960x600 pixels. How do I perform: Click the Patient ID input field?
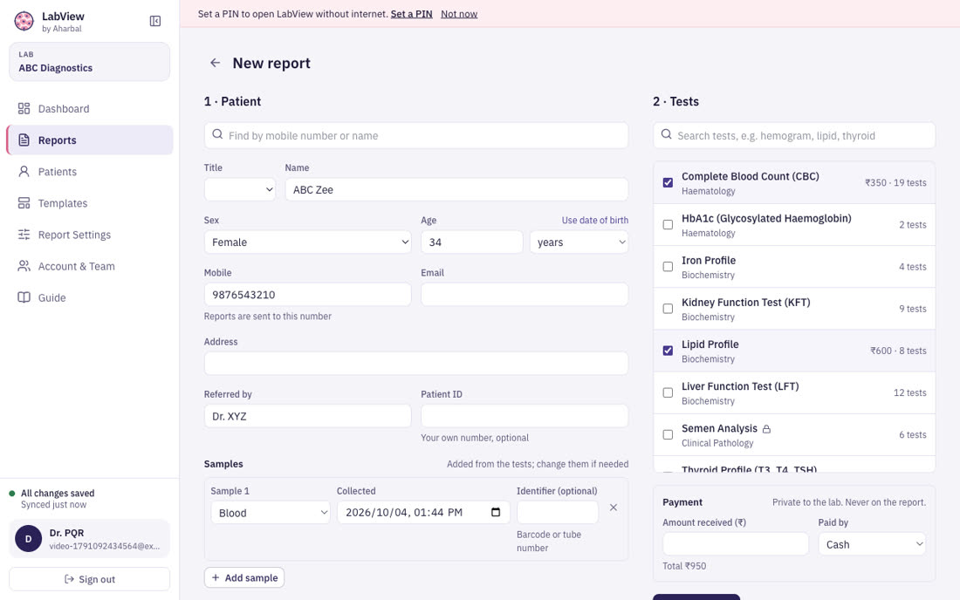click(x=525, y=416)
